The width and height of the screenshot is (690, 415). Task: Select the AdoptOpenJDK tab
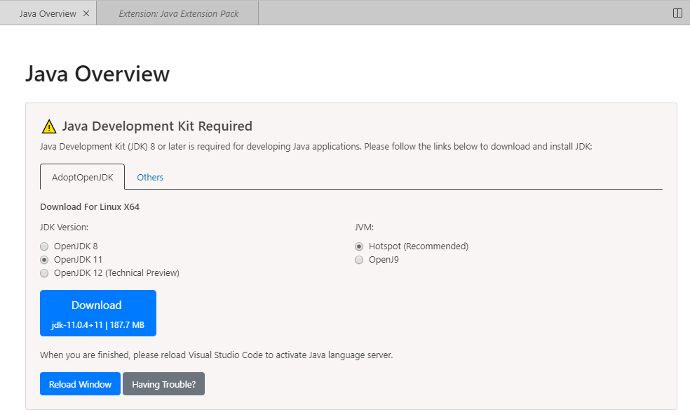(82, 177)
